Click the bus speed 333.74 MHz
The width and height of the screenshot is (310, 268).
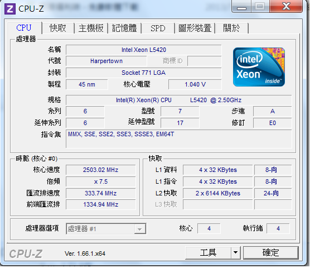point(101,193)
